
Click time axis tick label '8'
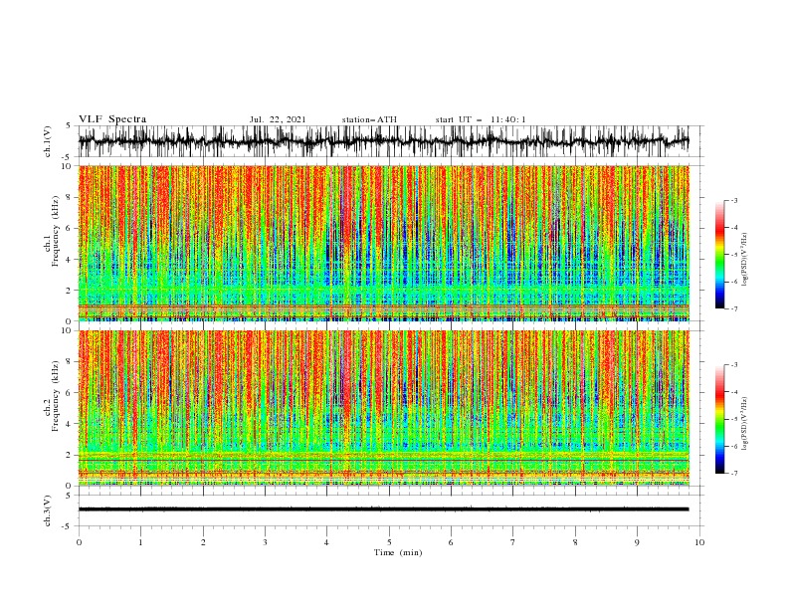pos(575,542)
